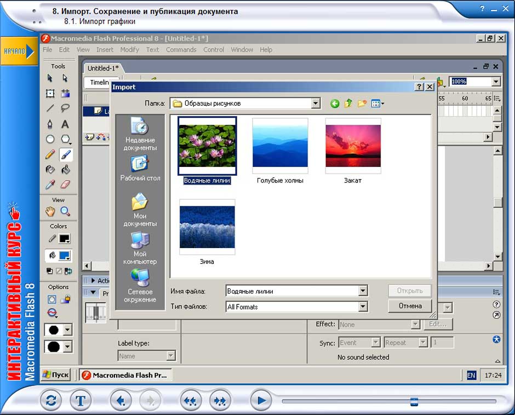Click the EN language indicator
The image size is (515, 415).
(471, 375)
